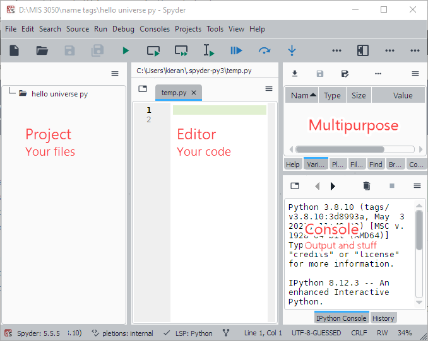Viewport: 428px width, 341px height.
Task: Switch to Variable Explorer tab
Action: (x=316, y=164)
